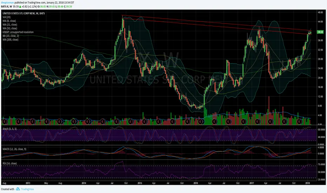Click the UNITED STATES STL CORP NEW title
The image size is (327, 193).
(24, 13)
